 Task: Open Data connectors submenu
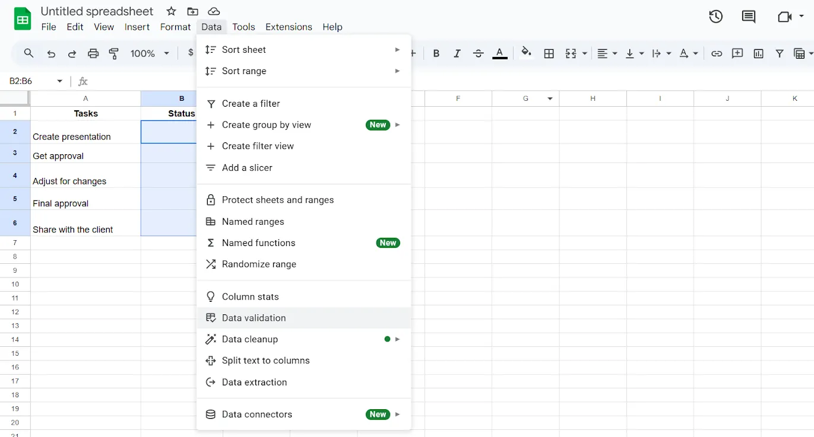303,415
